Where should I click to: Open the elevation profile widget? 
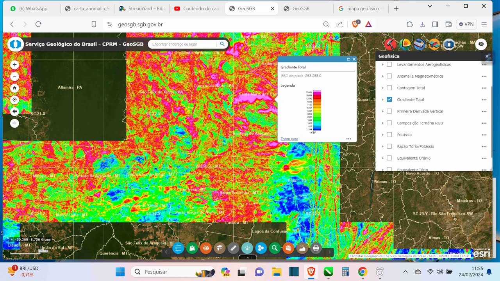[x=302, y=248]
